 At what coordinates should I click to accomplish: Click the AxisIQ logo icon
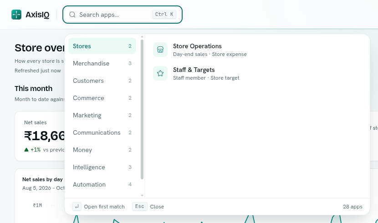16,15
